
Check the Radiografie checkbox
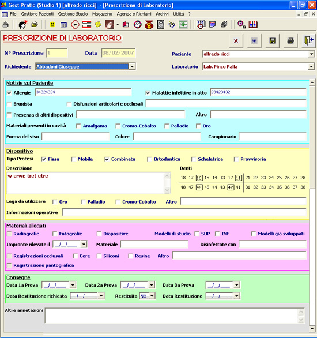tap(9, 234)
